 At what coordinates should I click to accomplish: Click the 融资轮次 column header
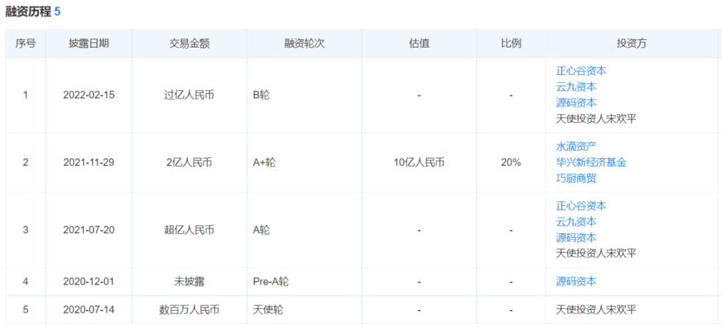click(x=304, y=43)
